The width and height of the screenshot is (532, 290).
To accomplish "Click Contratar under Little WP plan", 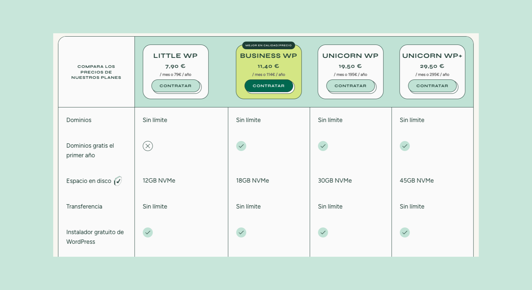I will click(x=176, y=86).
